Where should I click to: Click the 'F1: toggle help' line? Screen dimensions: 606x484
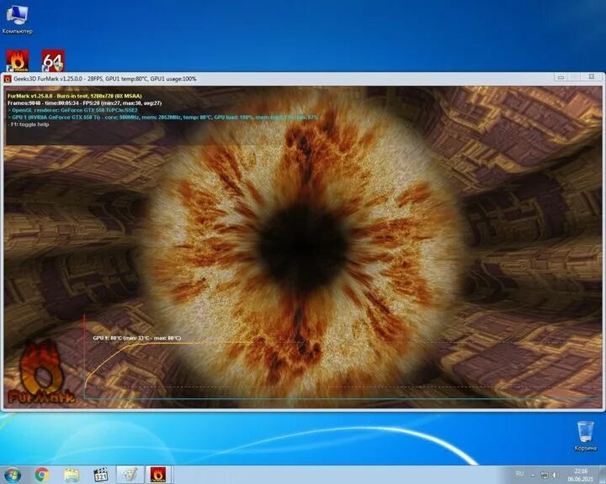[29, 124]
